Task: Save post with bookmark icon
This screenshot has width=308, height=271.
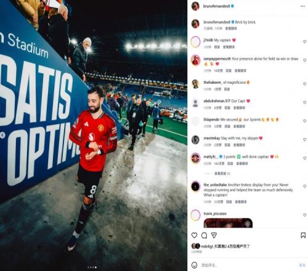Action: click(303, 235)
